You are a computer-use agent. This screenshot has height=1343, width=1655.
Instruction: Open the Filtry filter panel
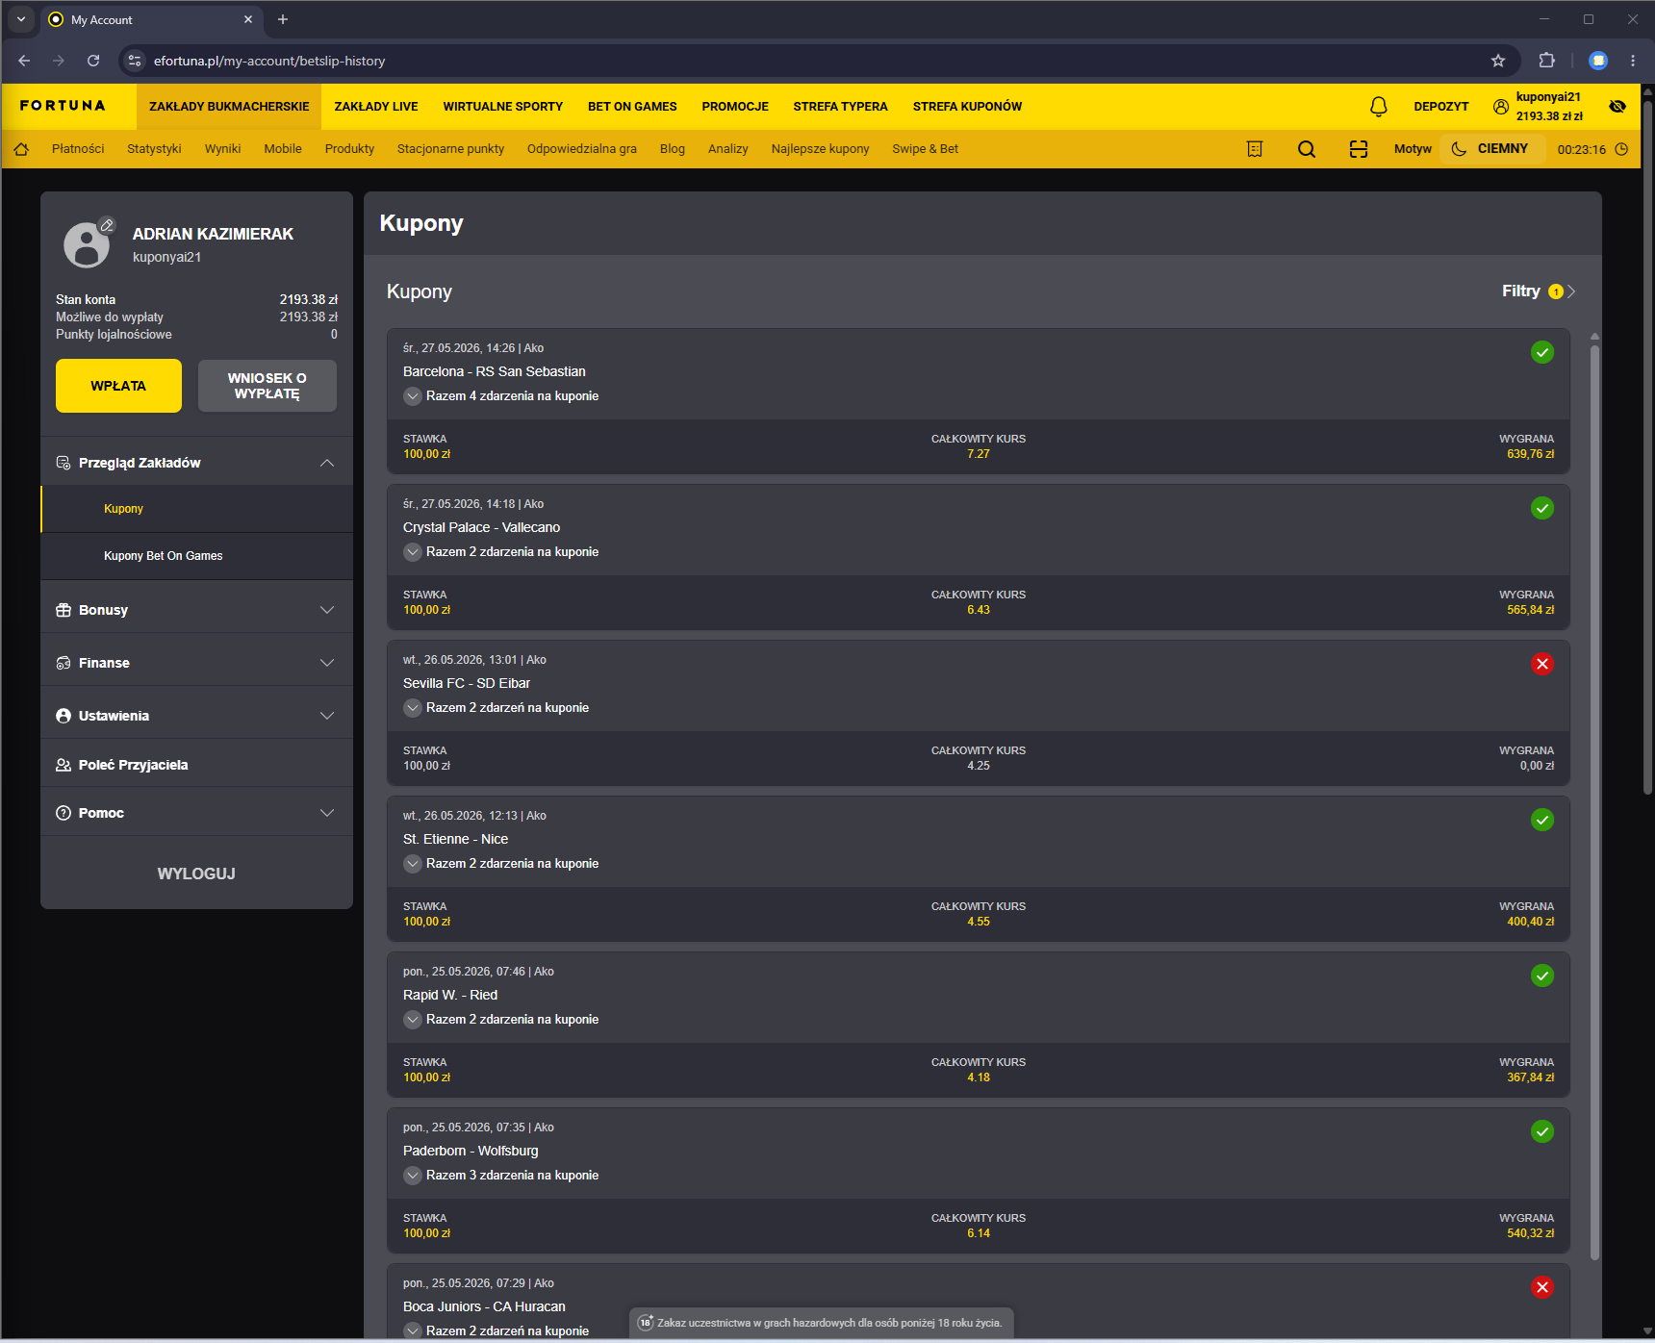coord(1539,291)
